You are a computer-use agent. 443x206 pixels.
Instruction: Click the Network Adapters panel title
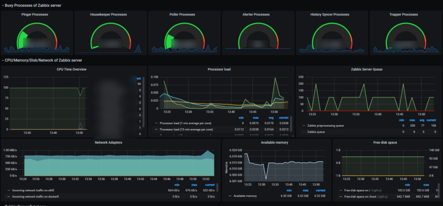point(108,143)
